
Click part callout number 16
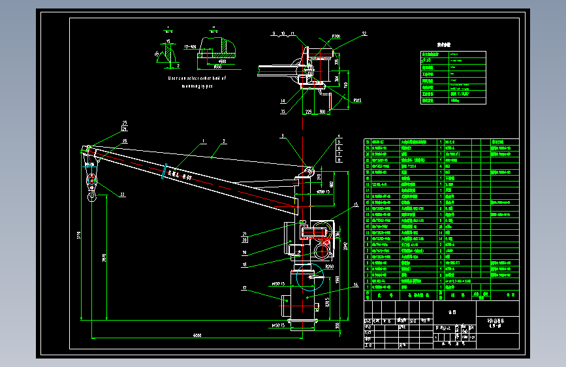pyautogui.click(x=356, y=285)
